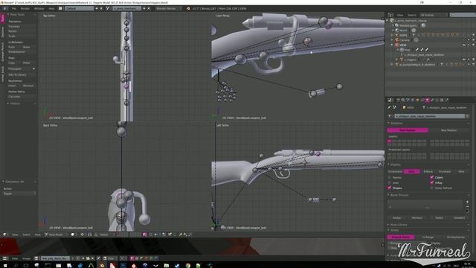The image size is (476, 268).
Task: Expand the Pose Library panel
Action: click(x=388, y=225)
